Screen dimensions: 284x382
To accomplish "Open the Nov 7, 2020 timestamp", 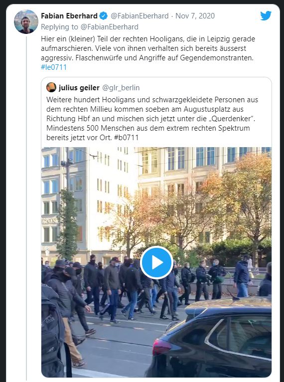I will [x=195, y=16].
